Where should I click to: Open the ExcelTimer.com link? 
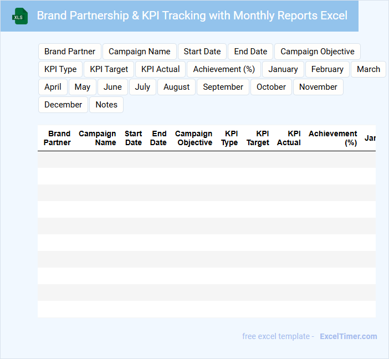tap(349, 336)
